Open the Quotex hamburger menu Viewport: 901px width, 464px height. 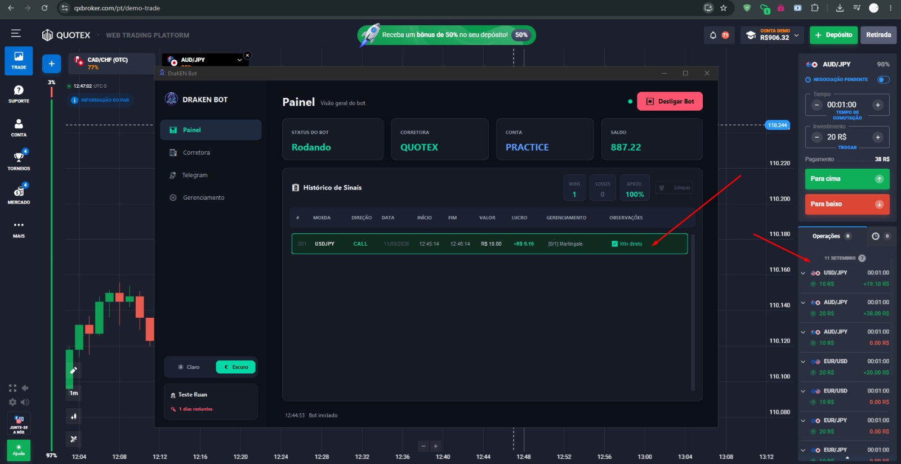coord(16,34)
